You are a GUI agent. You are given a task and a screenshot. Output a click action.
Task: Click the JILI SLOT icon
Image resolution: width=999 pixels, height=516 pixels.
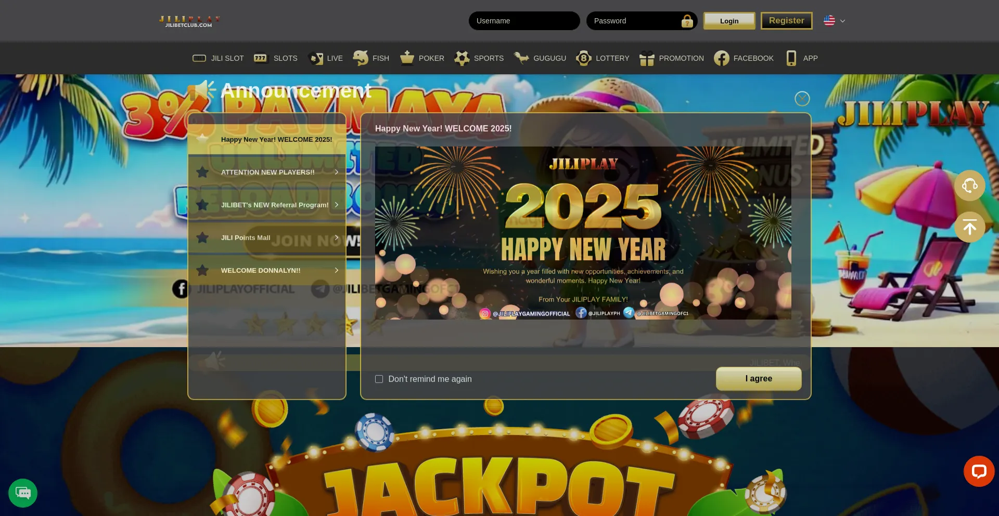coord(199,58)
